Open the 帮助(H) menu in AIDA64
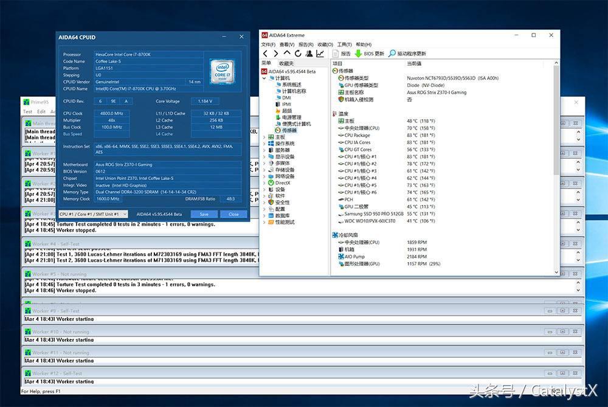608x407 pixels. click(364, 44)
